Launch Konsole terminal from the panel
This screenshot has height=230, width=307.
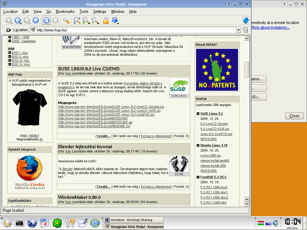[x=19, y=223]
